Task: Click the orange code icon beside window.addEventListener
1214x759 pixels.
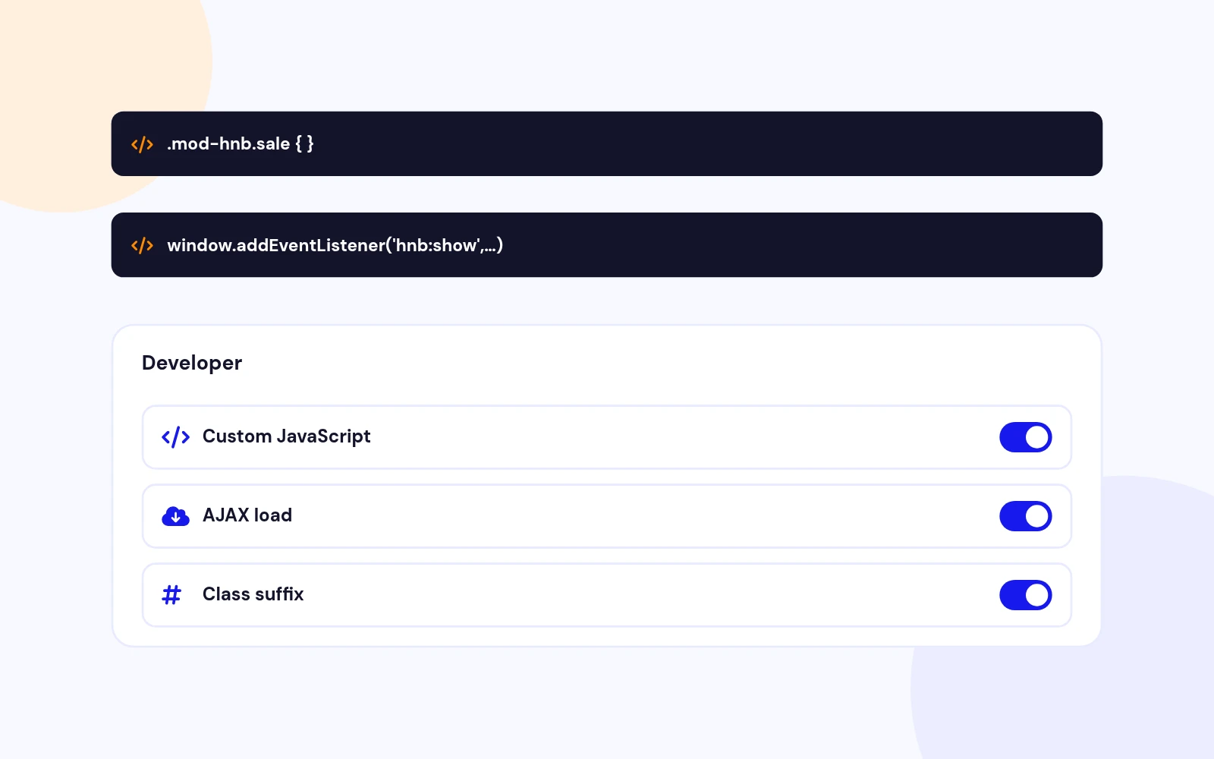Action: 142,245
